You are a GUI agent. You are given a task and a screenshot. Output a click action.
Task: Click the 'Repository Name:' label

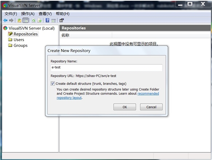tap(64, 61)
